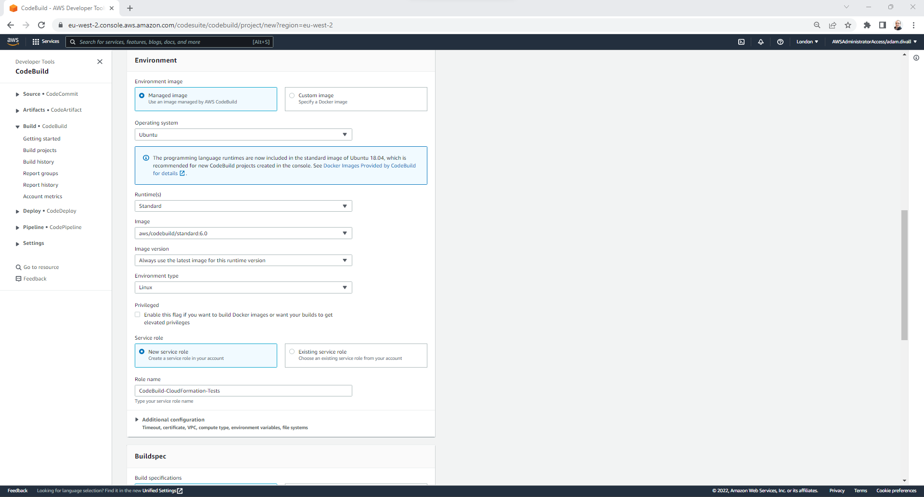
Task: Open Build history in sidebar
Action: tap(38, 162)
